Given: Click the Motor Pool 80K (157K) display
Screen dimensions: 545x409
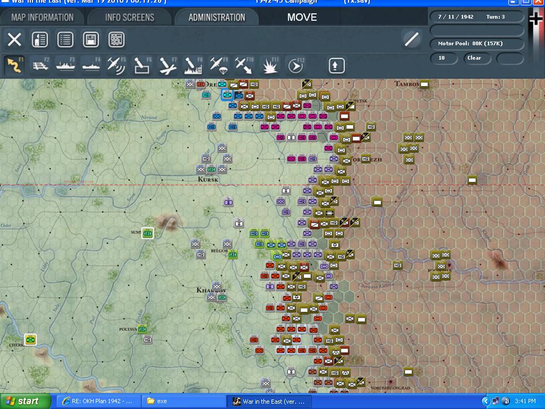Looking at the screenshot, I should (x=476, y=44).
